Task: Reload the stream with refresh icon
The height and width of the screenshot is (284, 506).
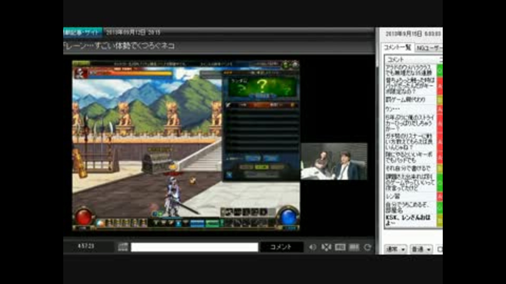Action: point(367,247)
